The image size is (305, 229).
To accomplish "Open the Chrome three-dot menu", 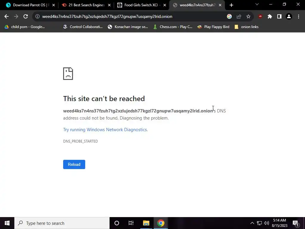I will (298, 17).
